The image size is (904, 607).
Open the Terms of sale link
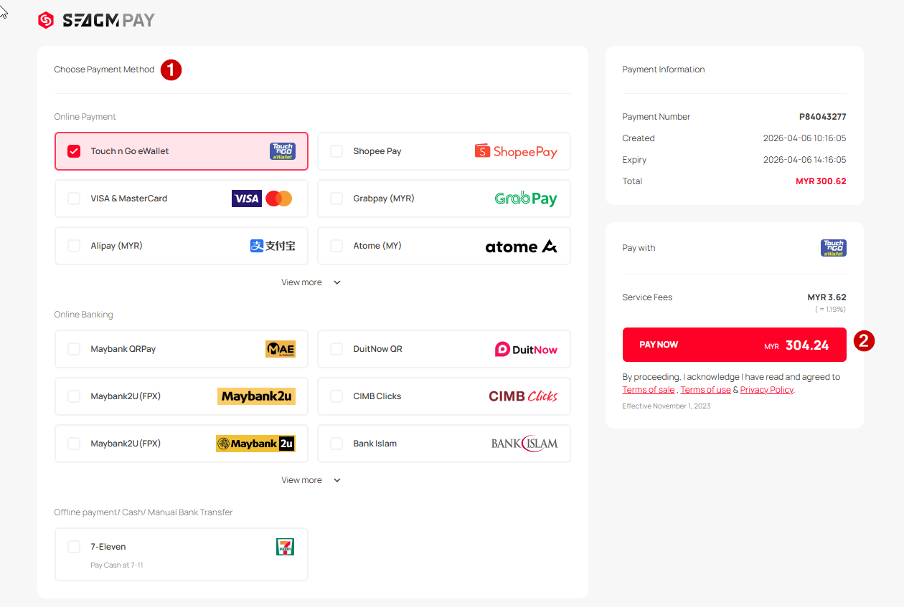click(648, 390)
